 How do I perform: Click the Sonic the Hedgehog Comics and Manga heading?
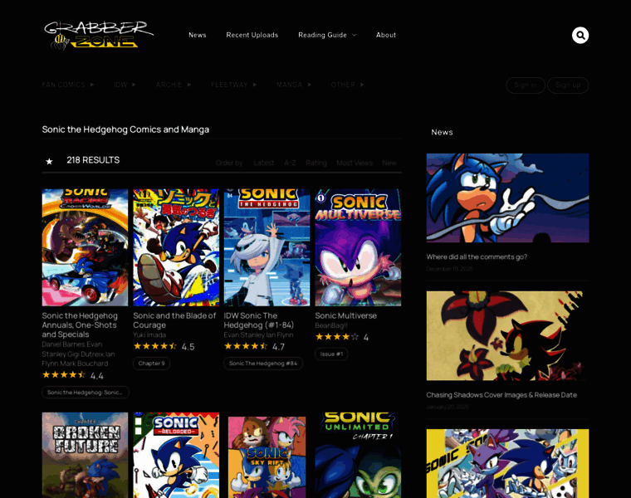click(125, 129)
